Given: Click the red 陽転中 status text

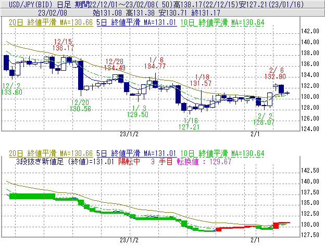Looking at the screenshot, I should (129, 162).
